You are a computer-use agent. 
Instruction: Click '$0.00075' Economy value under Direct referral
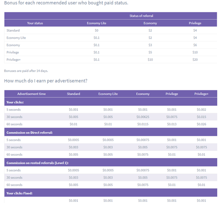[143, 140]
